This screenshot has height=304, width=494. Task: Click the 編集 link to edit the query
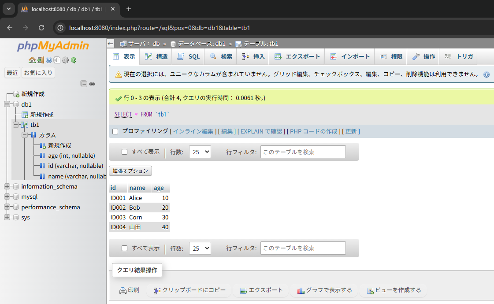(227, 131)
